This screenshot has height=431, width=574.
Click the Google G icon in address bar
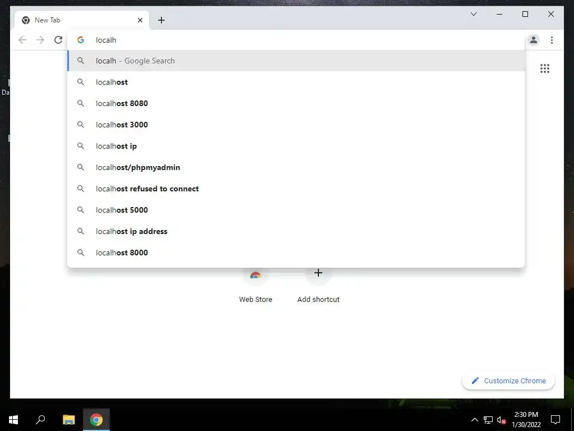pos(81,40)
